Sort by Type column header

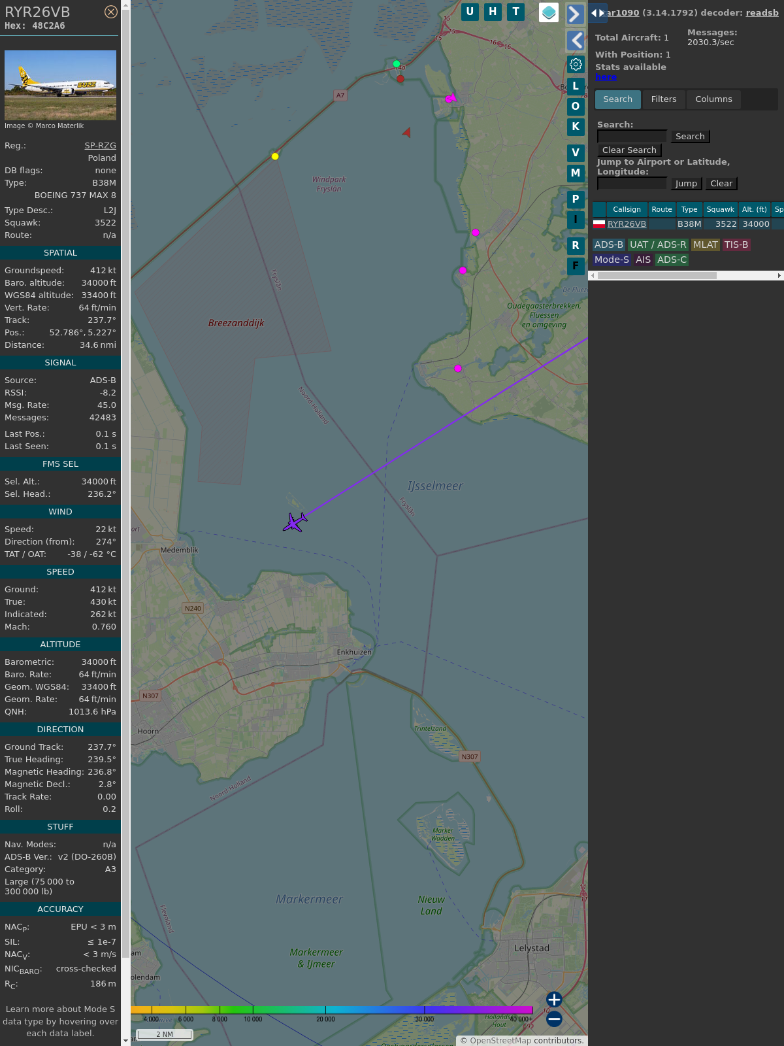pyautogui.click(x=689, y=209)
